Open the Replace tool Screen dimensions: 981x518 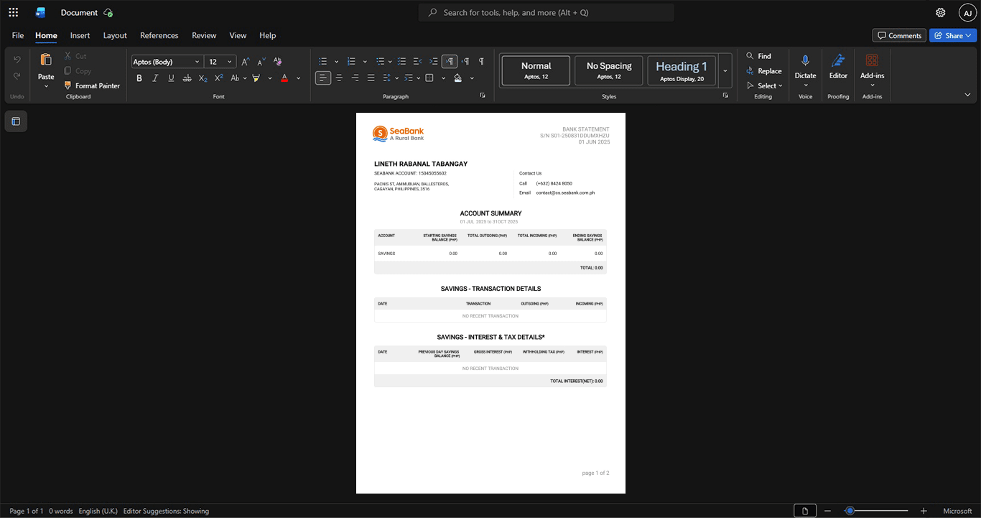[x=764, y=71]
